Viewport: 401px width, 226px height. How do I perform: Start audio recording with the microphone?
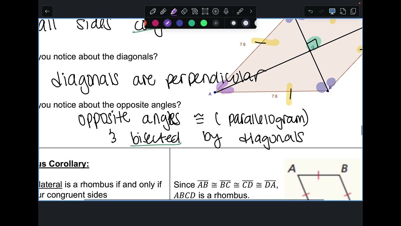coord(226,12)
